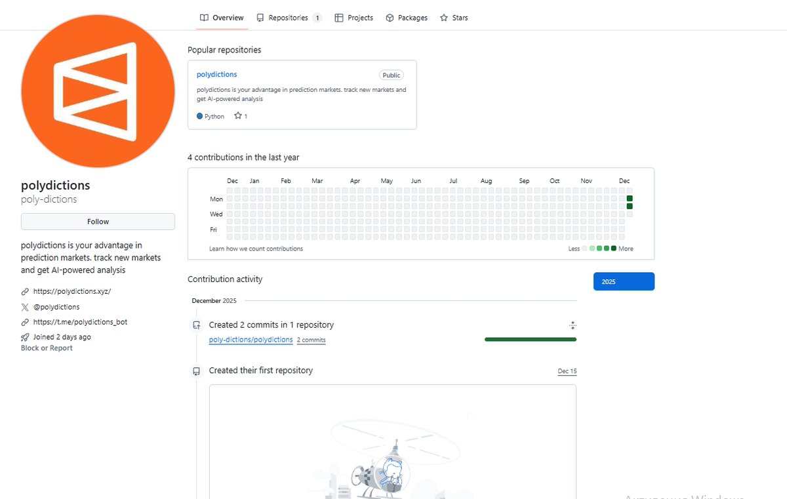
Task: Open the Overview tab
Action: 222,18
